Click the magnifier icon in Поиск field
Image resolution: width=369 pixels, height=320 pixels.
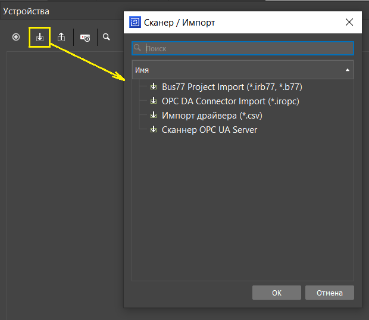pos(138,48)
